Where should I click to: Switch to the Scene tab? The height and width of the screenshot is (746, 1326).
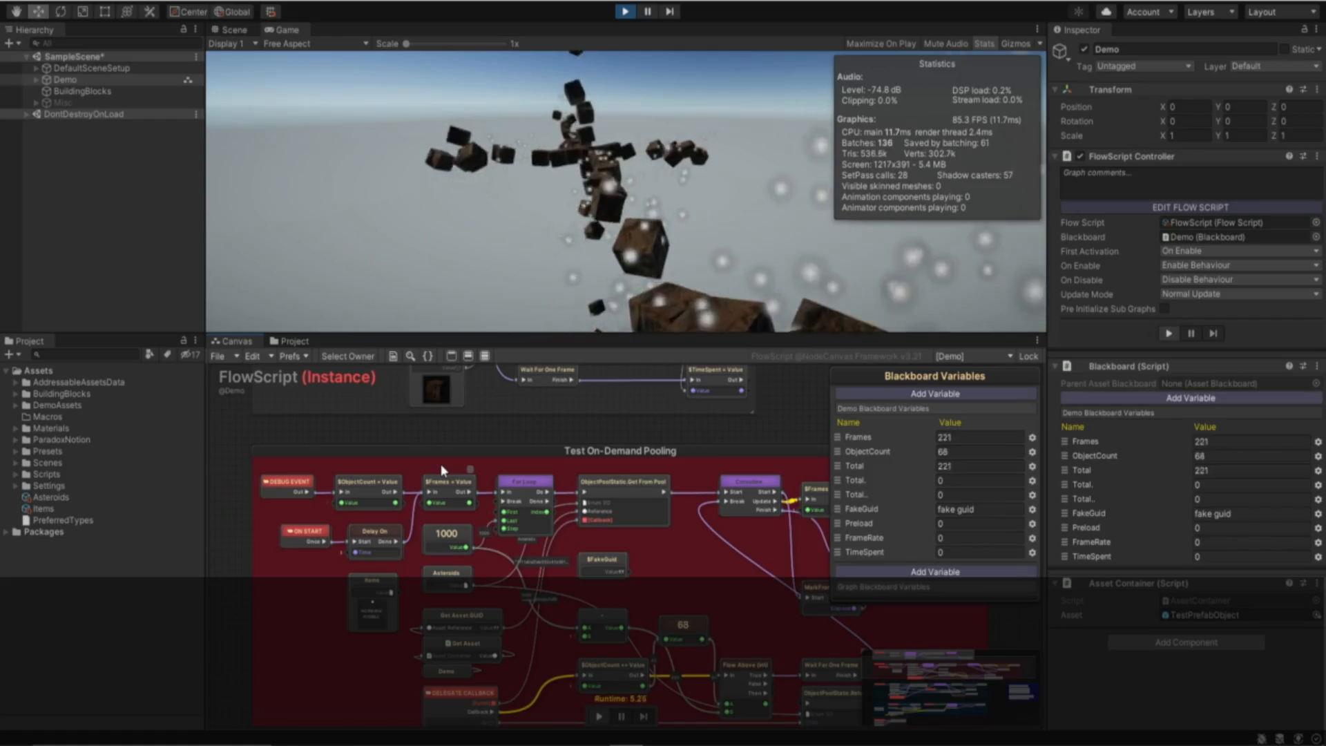[229, 30]
